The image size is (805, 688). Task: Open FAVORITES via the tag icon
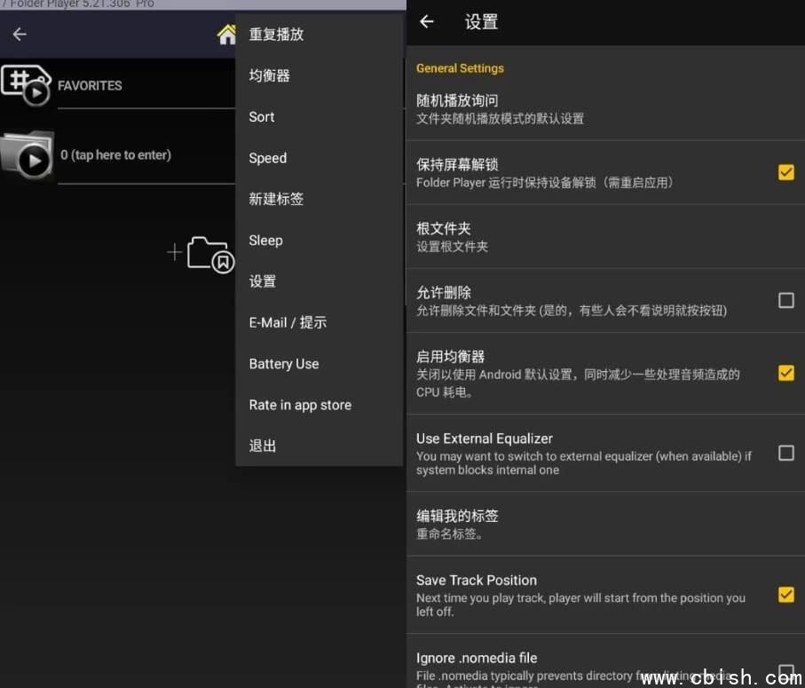[x=27, y=85]
